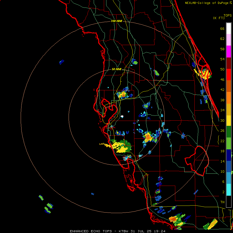Pick the white swatch at the legend top

(229, 28)
